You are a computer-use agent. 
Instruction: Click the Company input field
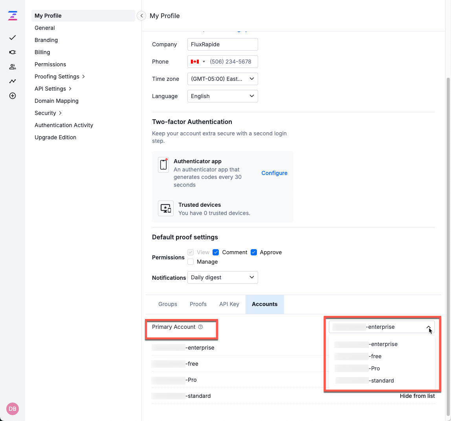coord(222,44)
